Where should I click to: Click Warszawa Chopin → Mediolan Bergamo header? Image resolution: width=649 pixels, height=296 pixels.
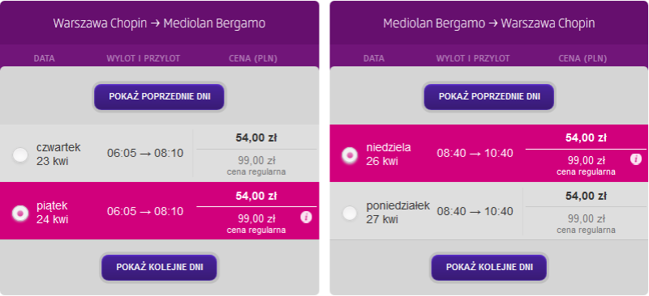(159, 23)
